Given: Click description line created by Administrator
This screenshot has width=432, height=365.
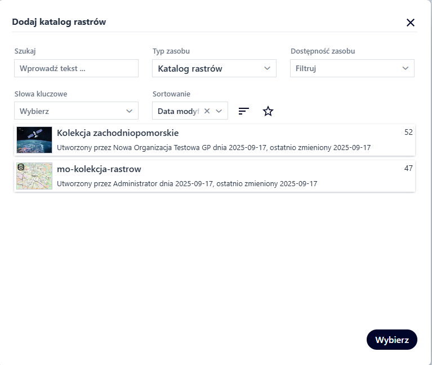Looking at the screenshot, I should click(x=187, y=184).
